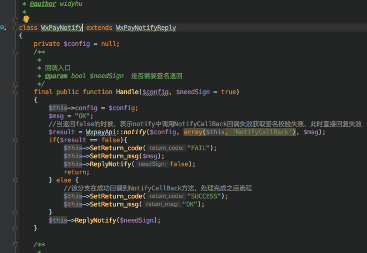Click the return_code: hint before "FAIL"
This screenshot has height=253, width=367.
166,148
